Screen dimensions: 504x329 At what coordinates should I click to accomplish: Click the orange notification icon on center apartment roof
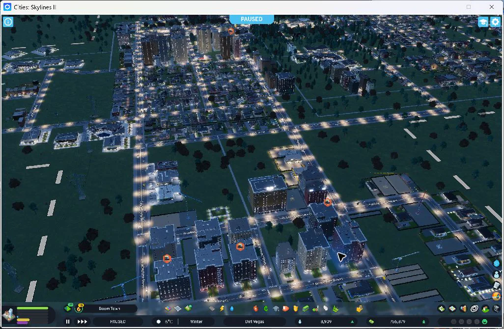point(240,247)
